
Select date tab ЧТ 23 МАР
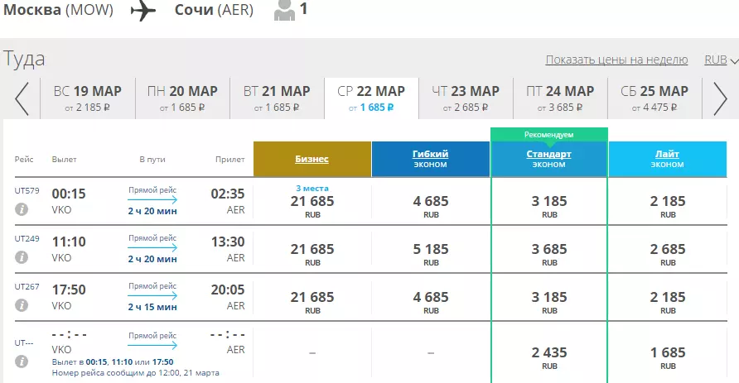[x=466, y=98]
